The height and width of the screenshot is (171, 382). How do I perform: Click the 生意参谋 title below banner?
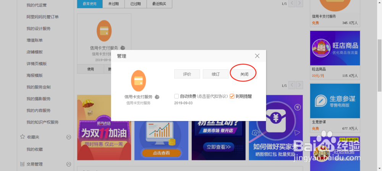pyautogui.click(x=319, y=122)
